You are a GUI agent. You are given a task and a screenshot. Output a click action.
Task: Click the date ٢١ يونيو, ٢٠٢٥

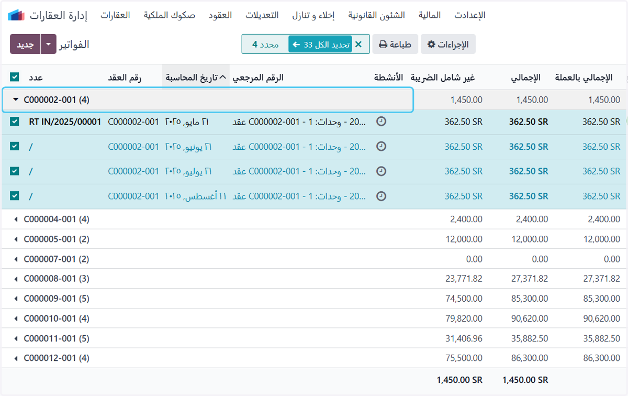tap(188, 147)
